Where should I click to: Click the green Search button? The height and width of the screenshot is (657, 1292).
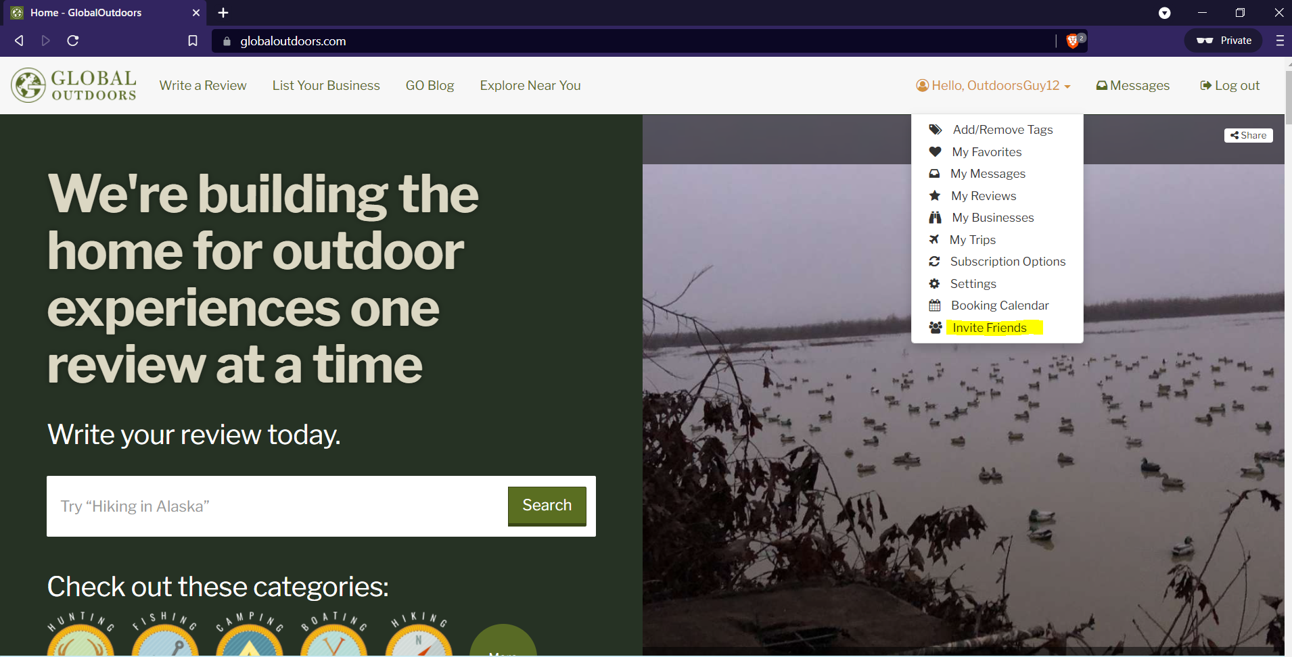click(x=547, y=506)
